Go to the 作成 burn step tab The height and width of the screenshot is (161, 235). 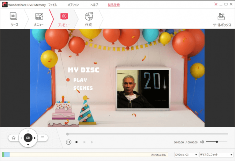(89, 19)
